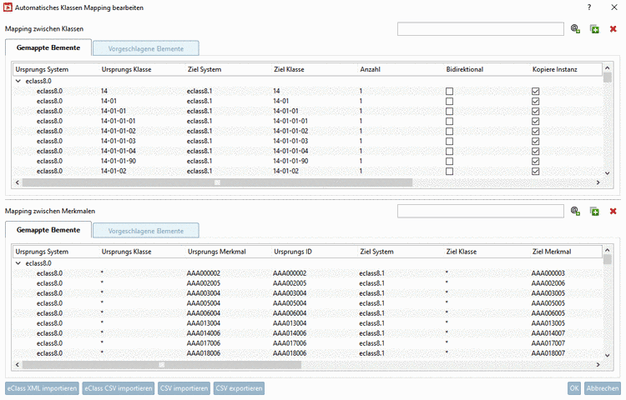
Task: Click the '@' add icon for Merkmale mapping
Action: (x=575, y=212)
